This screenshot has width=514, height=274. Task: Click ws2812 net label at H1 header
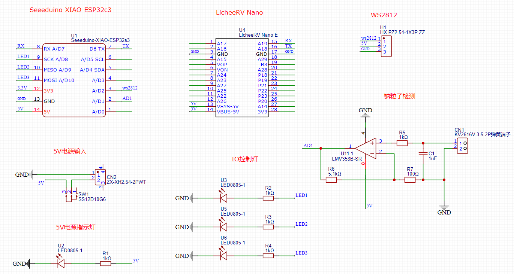[369, 38]
